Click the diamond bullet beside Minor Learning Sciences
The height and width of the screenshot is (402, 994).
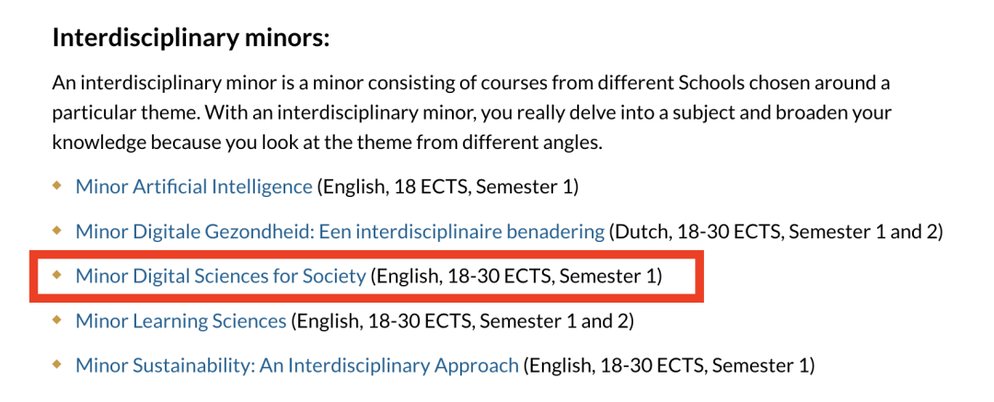(x=57, y=320)
